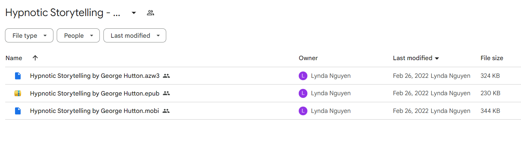Open the Last modified filter dropdown
This screenshot has height=142, width=521.
[135, 36]
